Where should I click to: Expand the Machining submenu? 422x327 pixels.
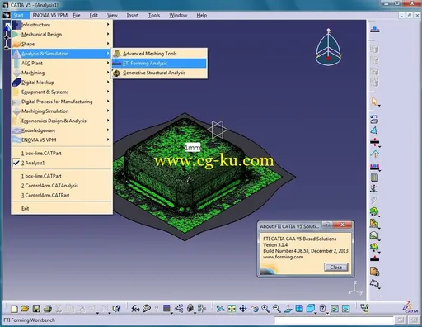click(62, 73)
